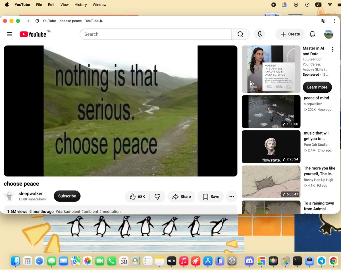Open System Settings gear in dock
The image size is (341, 270).
(x=232, y=261)
